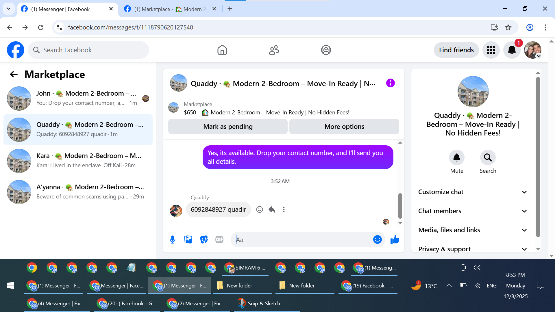Image resolution: width=555 pixels, height=312 pixels.
Task: Open listing thumbnail in right info panel
Action: 473,91
